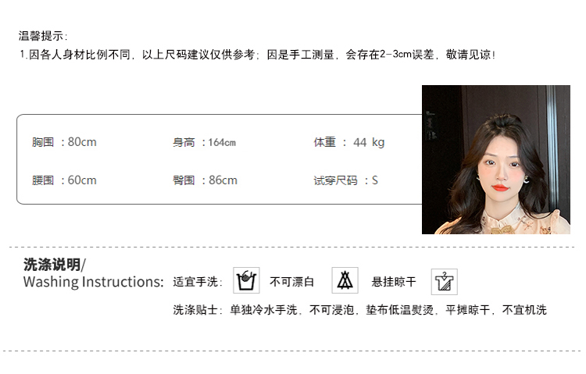Click the 温馨提示 heading
The image size is (586, 374).
(43, 36)
